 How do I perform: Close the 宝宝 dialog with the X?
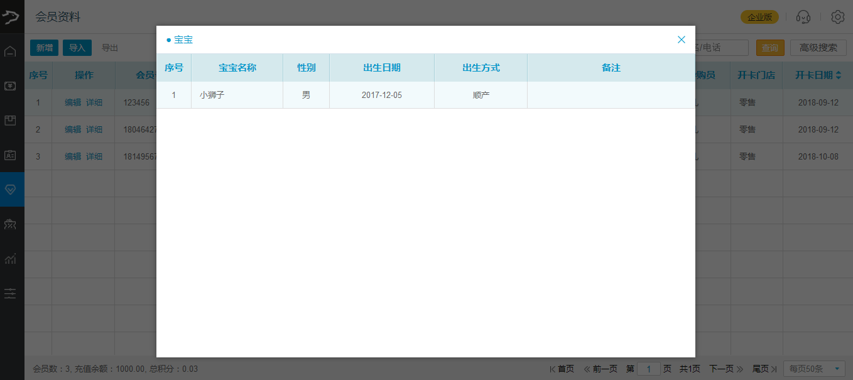point(681,40)
